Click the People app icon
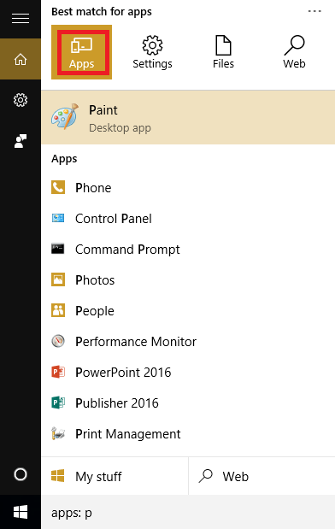This screenshot has width=335, height=529. pyautogui.click(x=58, y=310)
